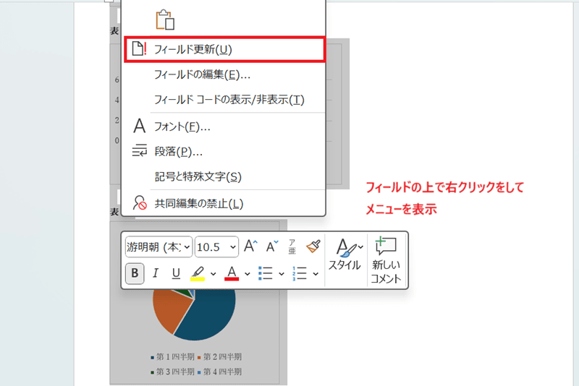579x386 pixels.
Task: Click the phonetic guide (ルビ) icon
Action: tap(292, 246)
